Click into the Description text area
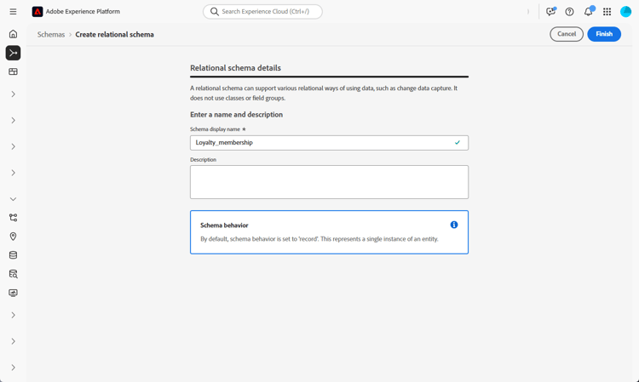 click(x=329, y=182)
